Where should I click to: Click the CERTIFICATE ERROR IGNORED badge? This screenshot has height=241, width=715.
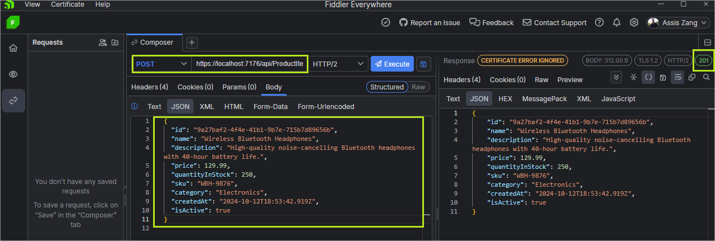(x=522, y=60)
